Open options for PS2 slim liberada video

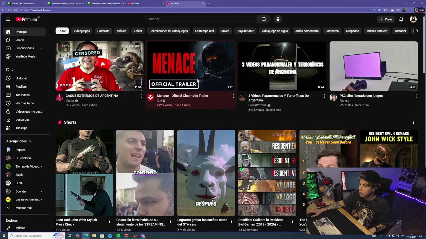416,96
